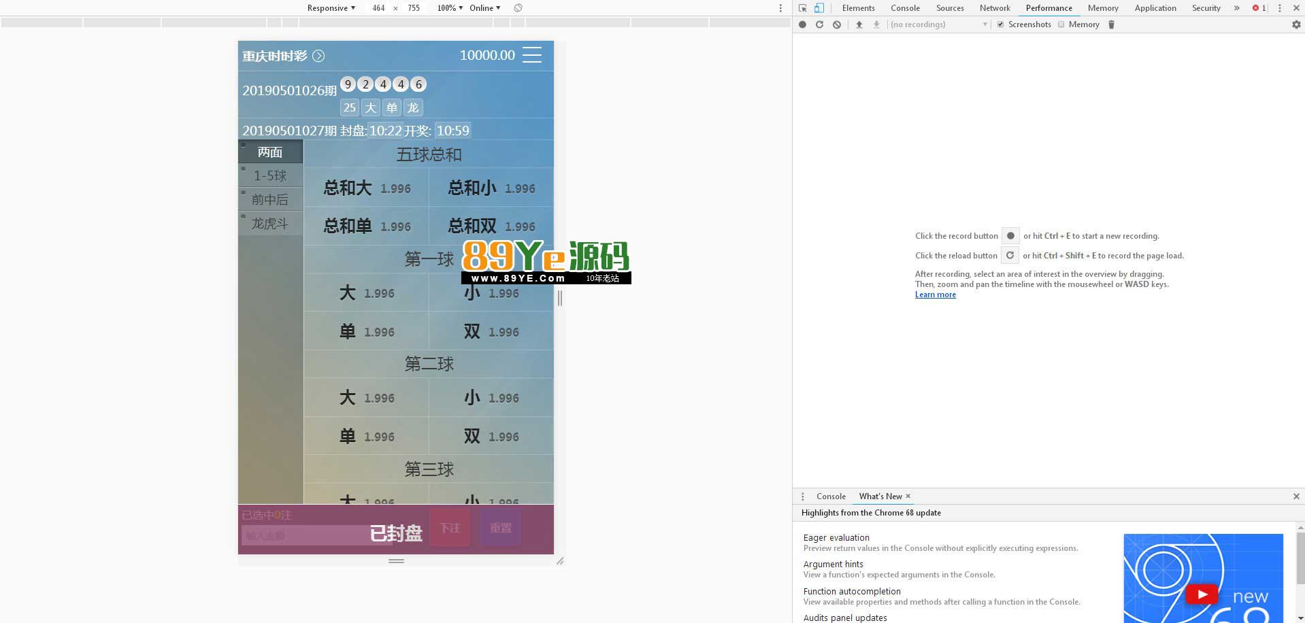
Task: Activate the inspect element picker icon
Action: click(803, 8)
